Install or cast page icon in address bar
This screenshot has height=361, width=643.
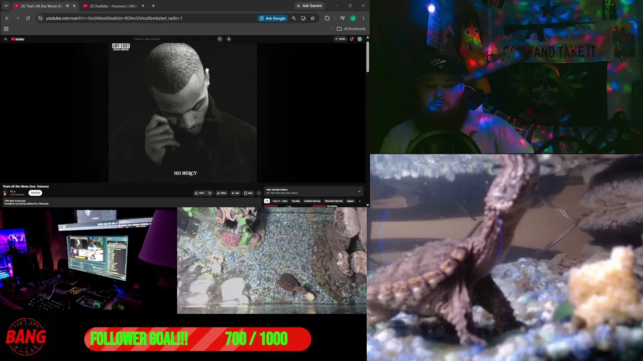[303, 18]
